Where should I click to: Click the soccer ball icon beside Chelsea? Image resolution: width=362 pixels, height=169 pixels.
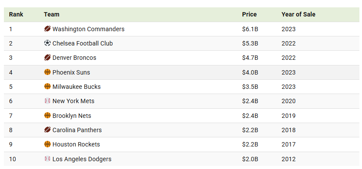coord(47,43)
